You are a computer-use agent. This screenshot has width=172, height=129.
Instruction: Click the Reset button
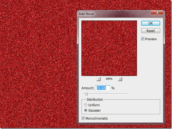[151, 31]
